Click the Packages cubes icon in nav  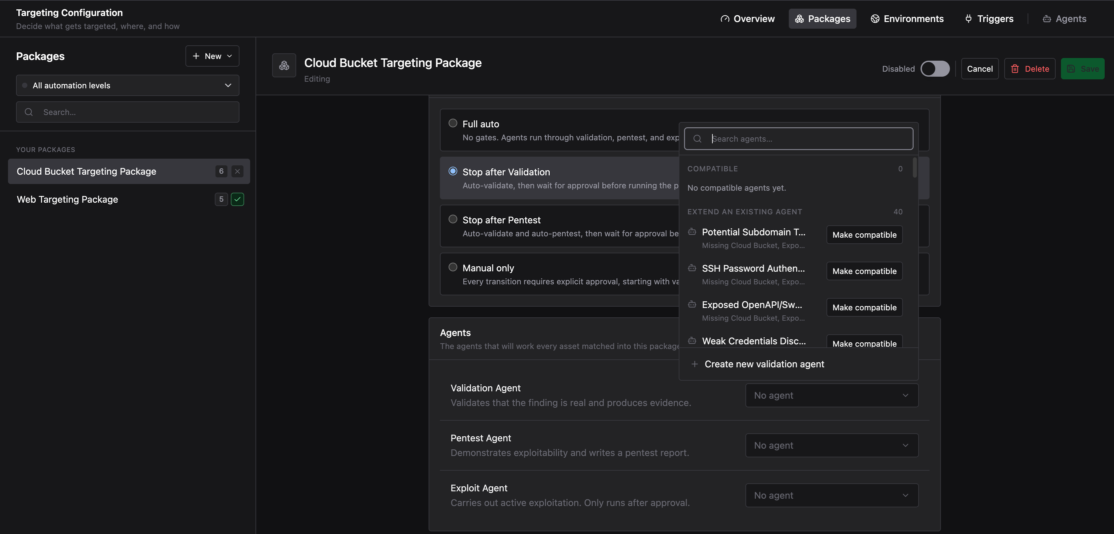point(799,19)
